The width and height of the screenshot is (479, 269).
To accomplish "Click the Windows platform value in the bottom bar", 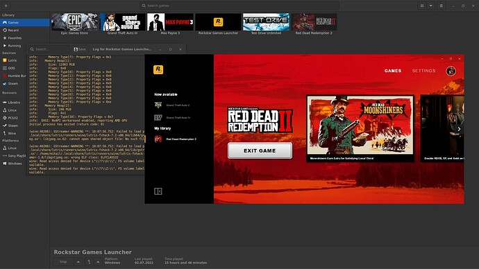I will (x=112, y=263).
